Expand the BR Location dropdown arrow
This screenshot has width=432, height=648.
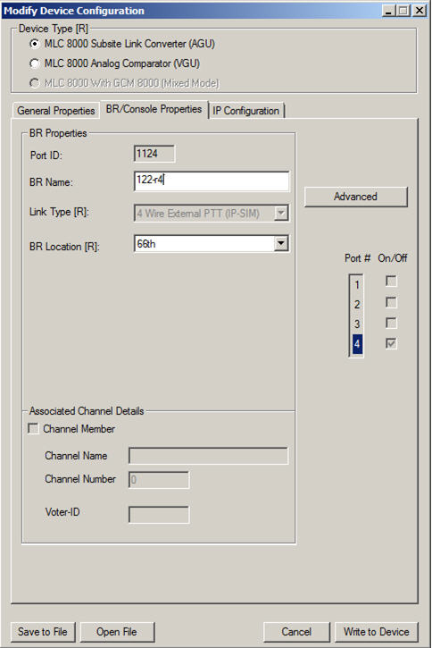[x=281, y=243]
